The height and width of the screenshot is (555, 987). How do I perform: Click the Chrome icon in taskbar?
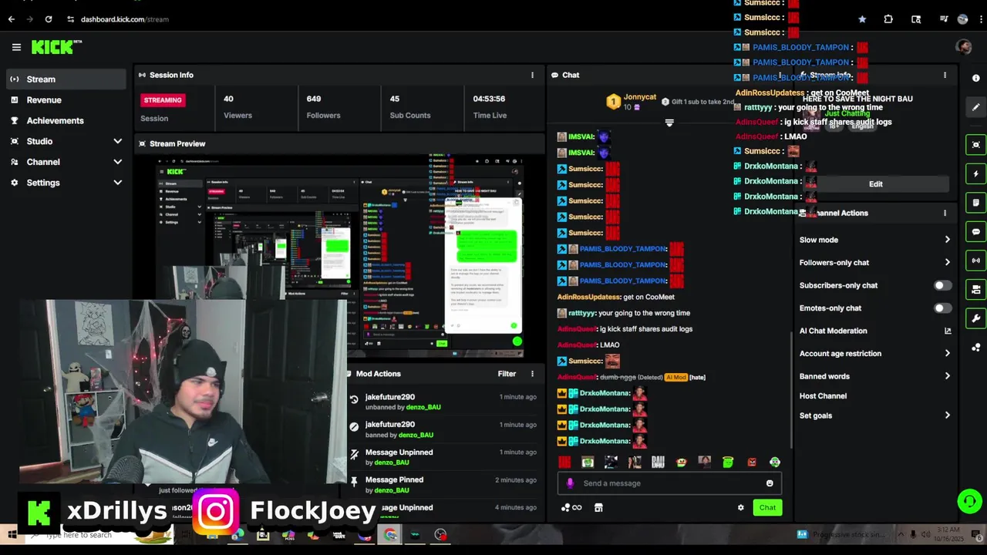[391, 535]
